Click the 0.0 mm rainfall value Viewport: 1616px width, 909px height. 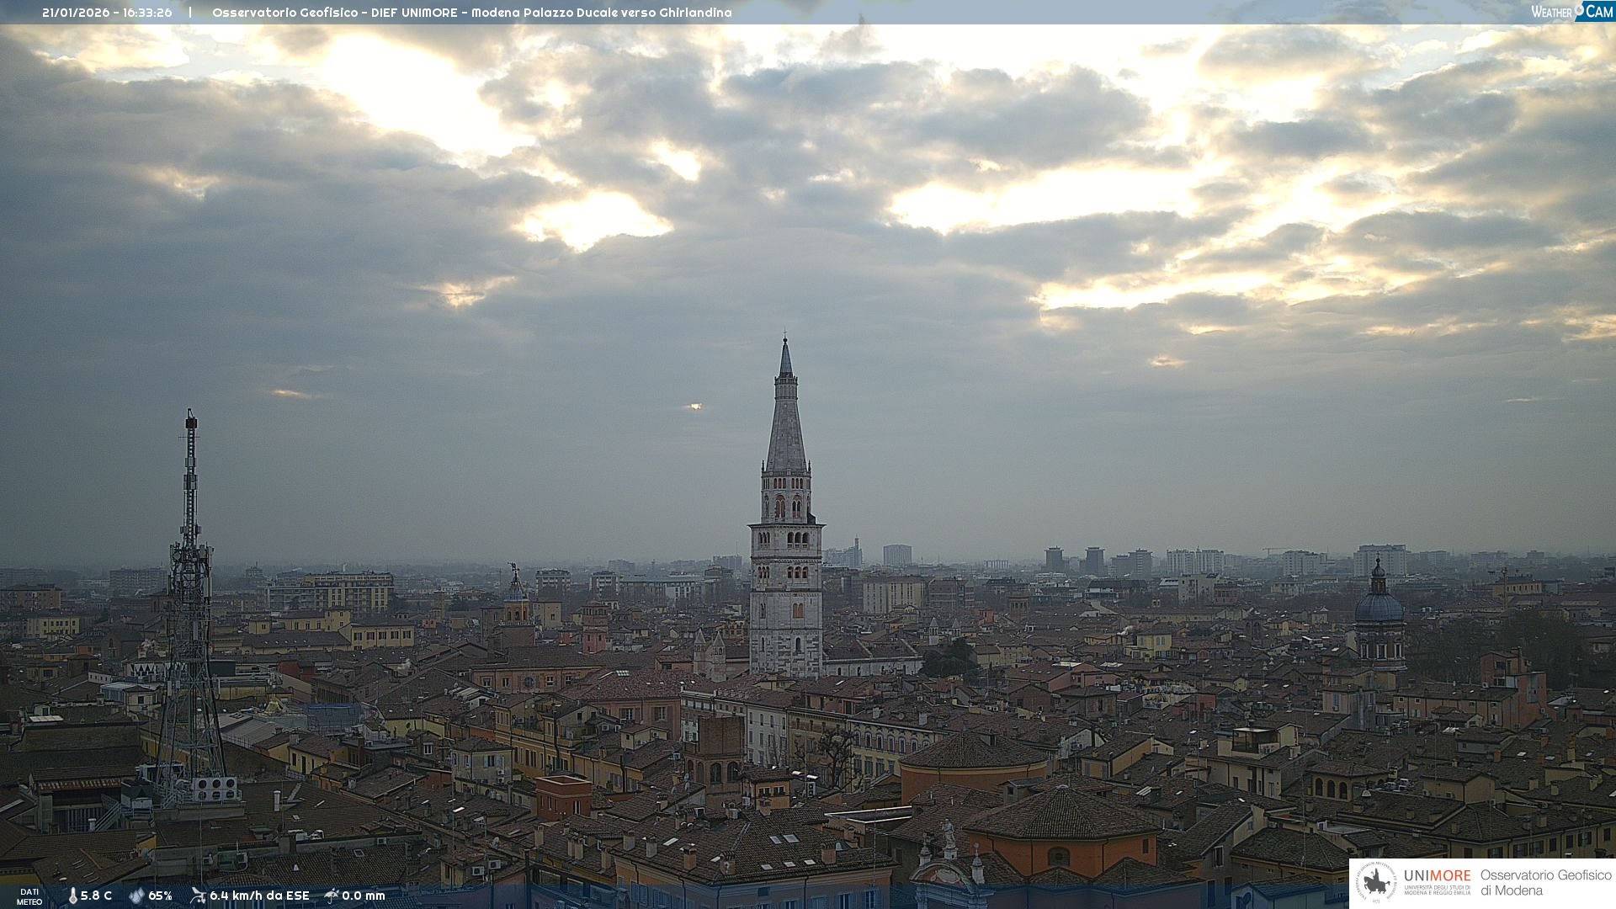(x=363, y=896)
